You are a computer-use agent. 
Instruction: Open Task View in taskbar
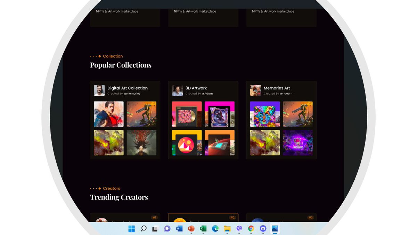[x=155, y=229]
